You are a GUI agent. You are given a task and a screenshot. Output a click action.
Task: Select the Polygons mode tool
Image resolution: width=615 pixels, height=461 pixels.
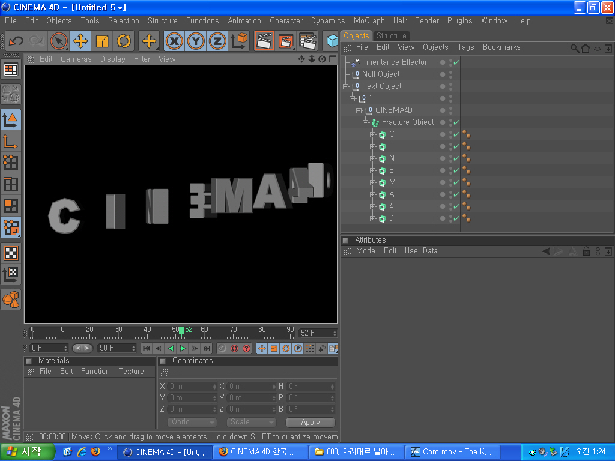[11, 205]
